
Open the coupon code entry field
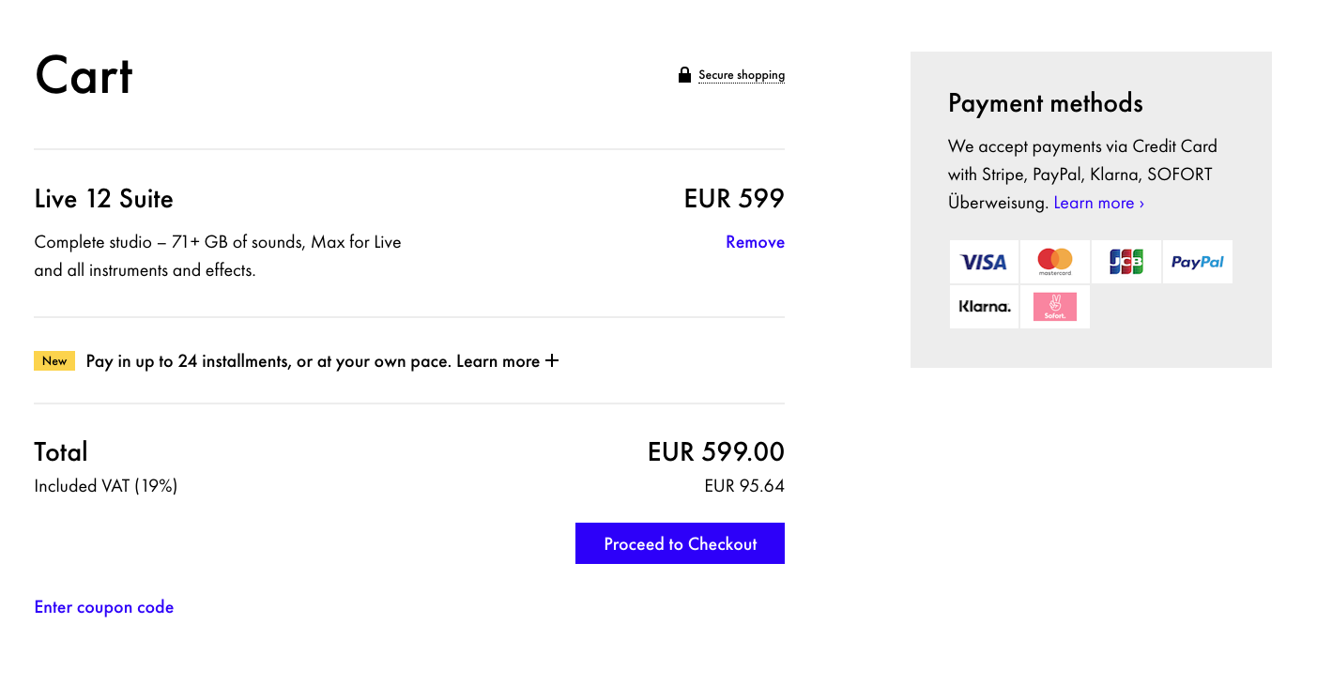coord(103,606)
